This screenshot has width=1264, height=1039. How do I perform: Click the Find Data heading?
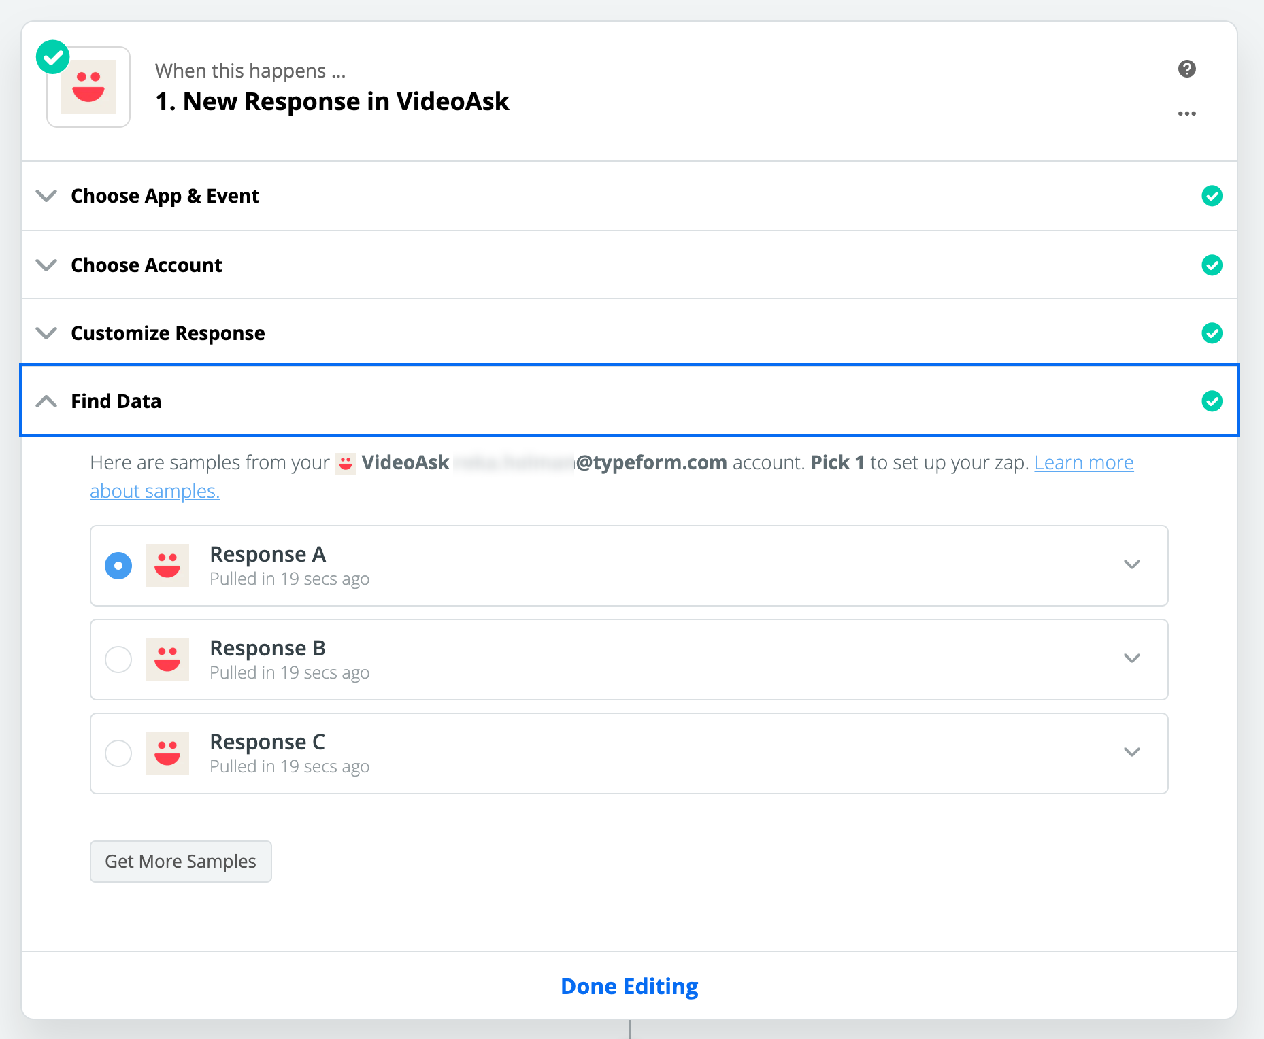point(116,401)
